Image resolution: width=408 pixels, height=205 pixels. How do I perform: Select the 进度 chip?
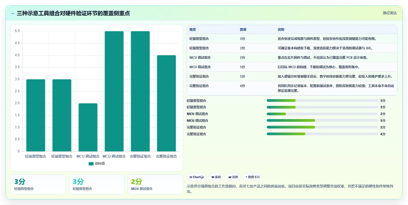click(x=233, y=177)
